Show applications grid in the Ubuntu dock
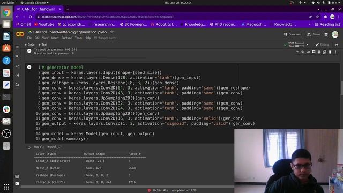Image resolution: width=343 pixels, height=193 pixels. [x=6, y=187]
